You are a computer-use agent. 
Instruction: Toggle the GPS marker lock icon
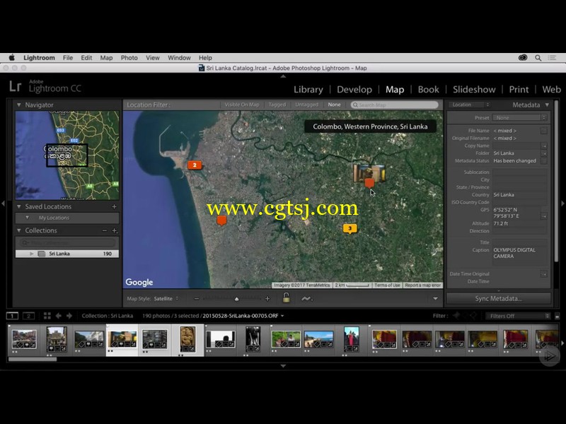click(x=286, y=298)
